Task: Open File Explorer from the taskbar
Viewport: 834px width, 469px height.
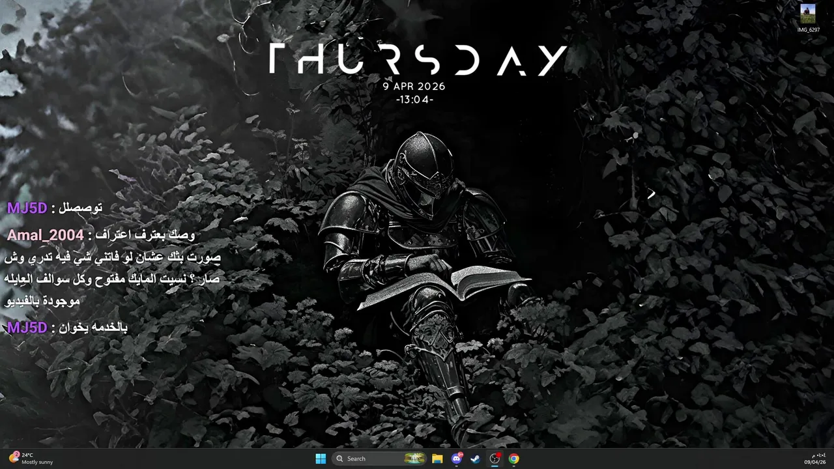Action: 437,459
